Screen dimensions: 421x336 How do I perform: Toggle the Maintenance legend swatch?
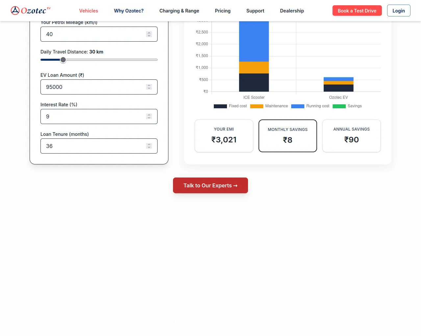[x=257, y=106]
